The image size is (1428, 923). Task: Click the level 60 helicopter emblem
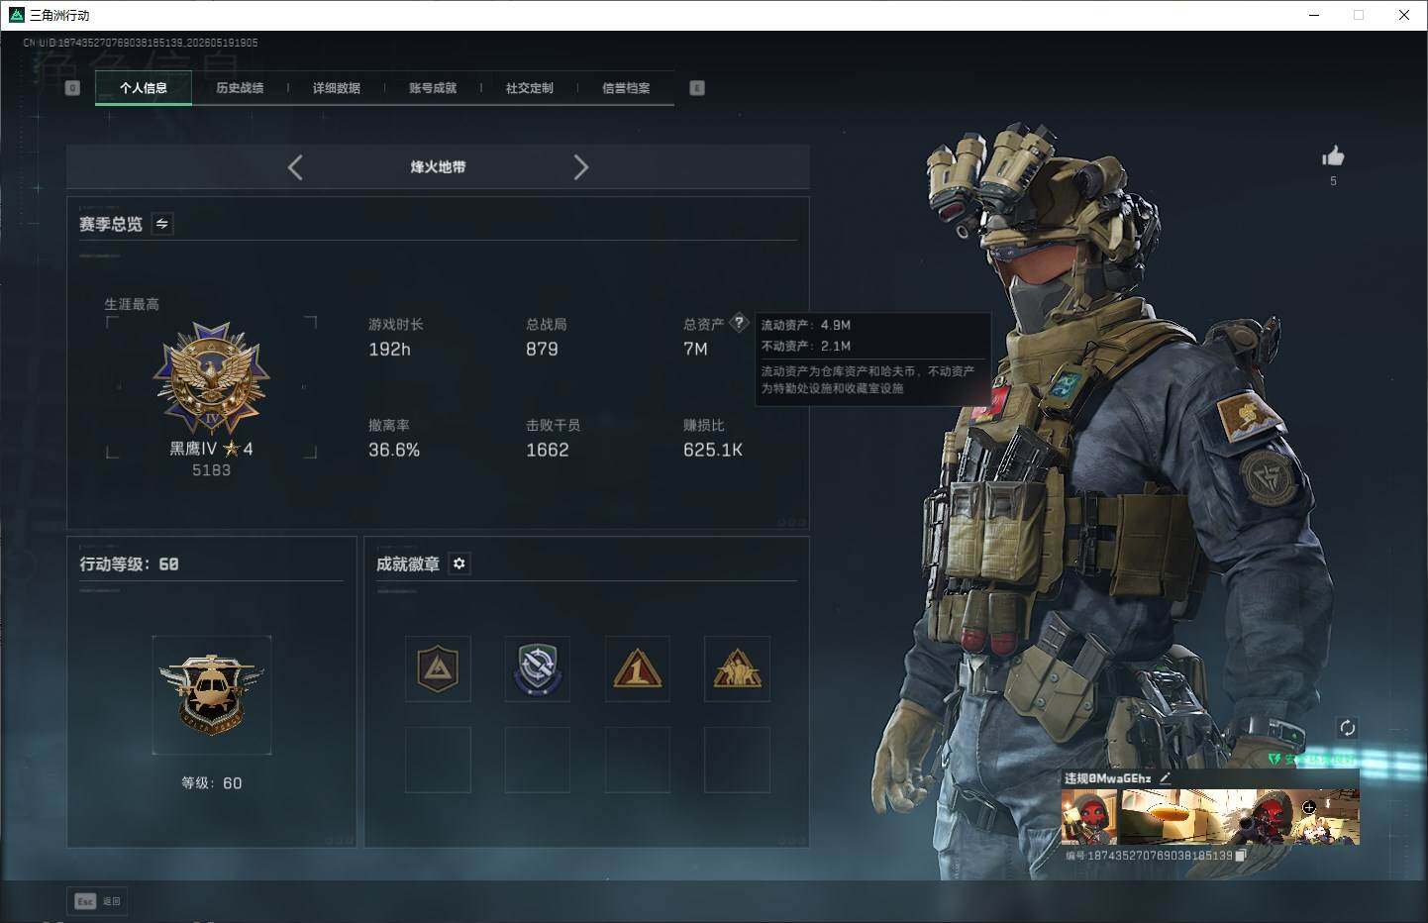(x=212, y=695)
